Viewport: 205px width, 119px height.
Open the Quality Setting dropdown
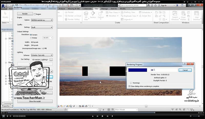(x=42, y=28)
